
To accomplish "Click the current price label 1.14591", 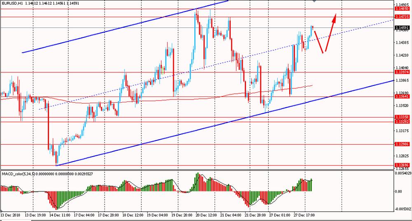I will [x=402, y=28].
